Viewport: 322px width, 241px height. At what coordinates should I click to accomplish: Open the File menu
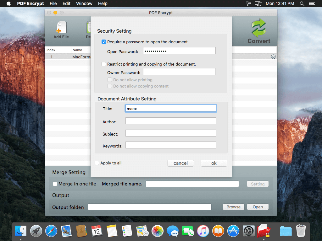tap(53, 3)
